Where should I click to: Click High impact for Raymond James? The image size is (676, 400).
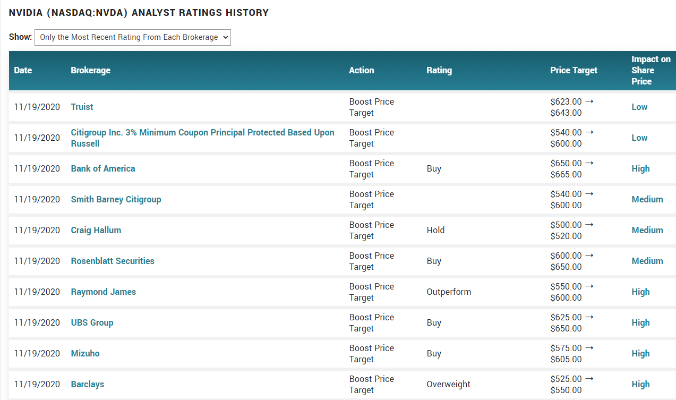(x=640, y=292)
